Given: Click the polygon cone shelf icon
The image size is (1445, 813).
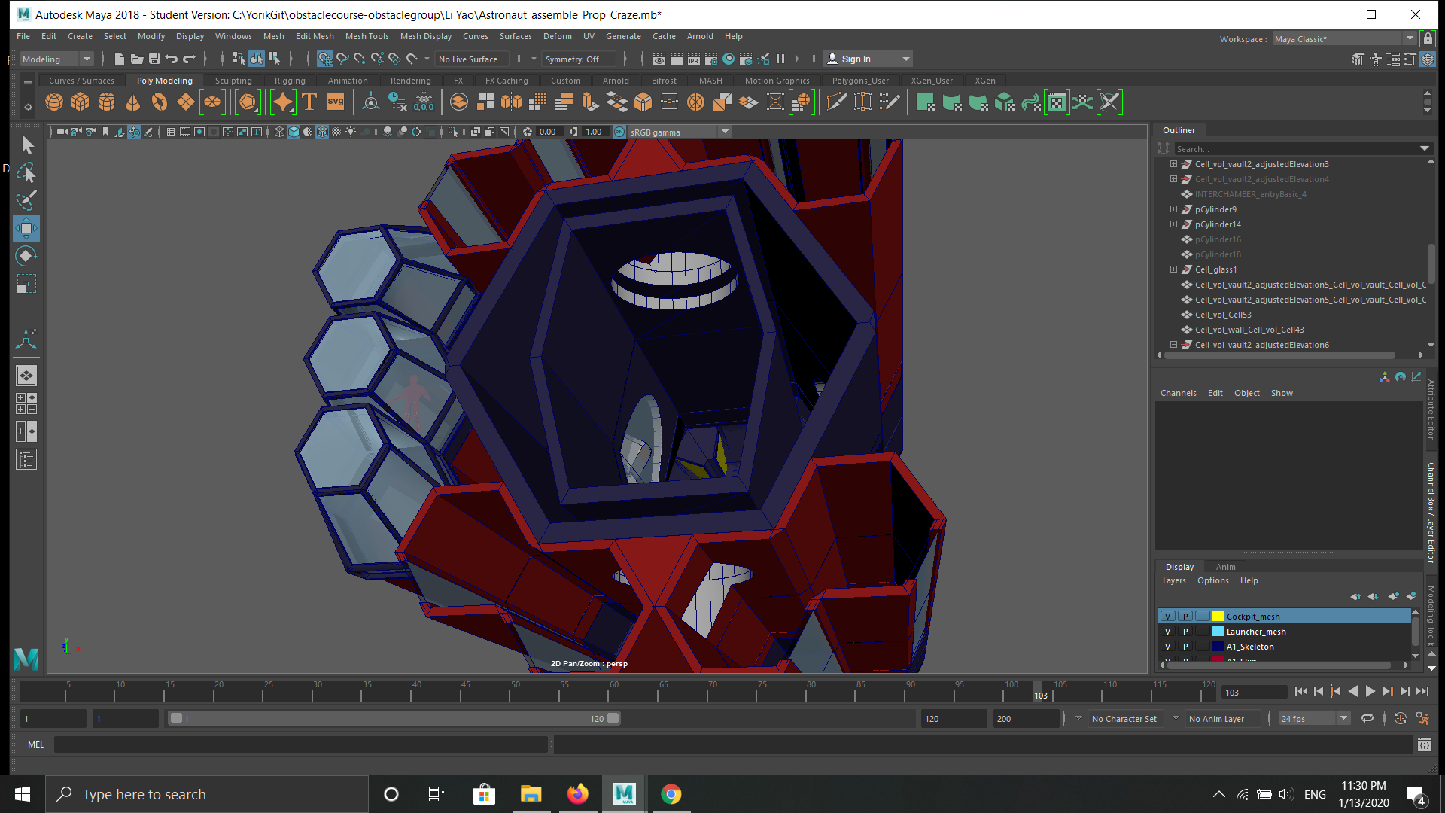Looking at the screenshot, I should click(133, 102).
